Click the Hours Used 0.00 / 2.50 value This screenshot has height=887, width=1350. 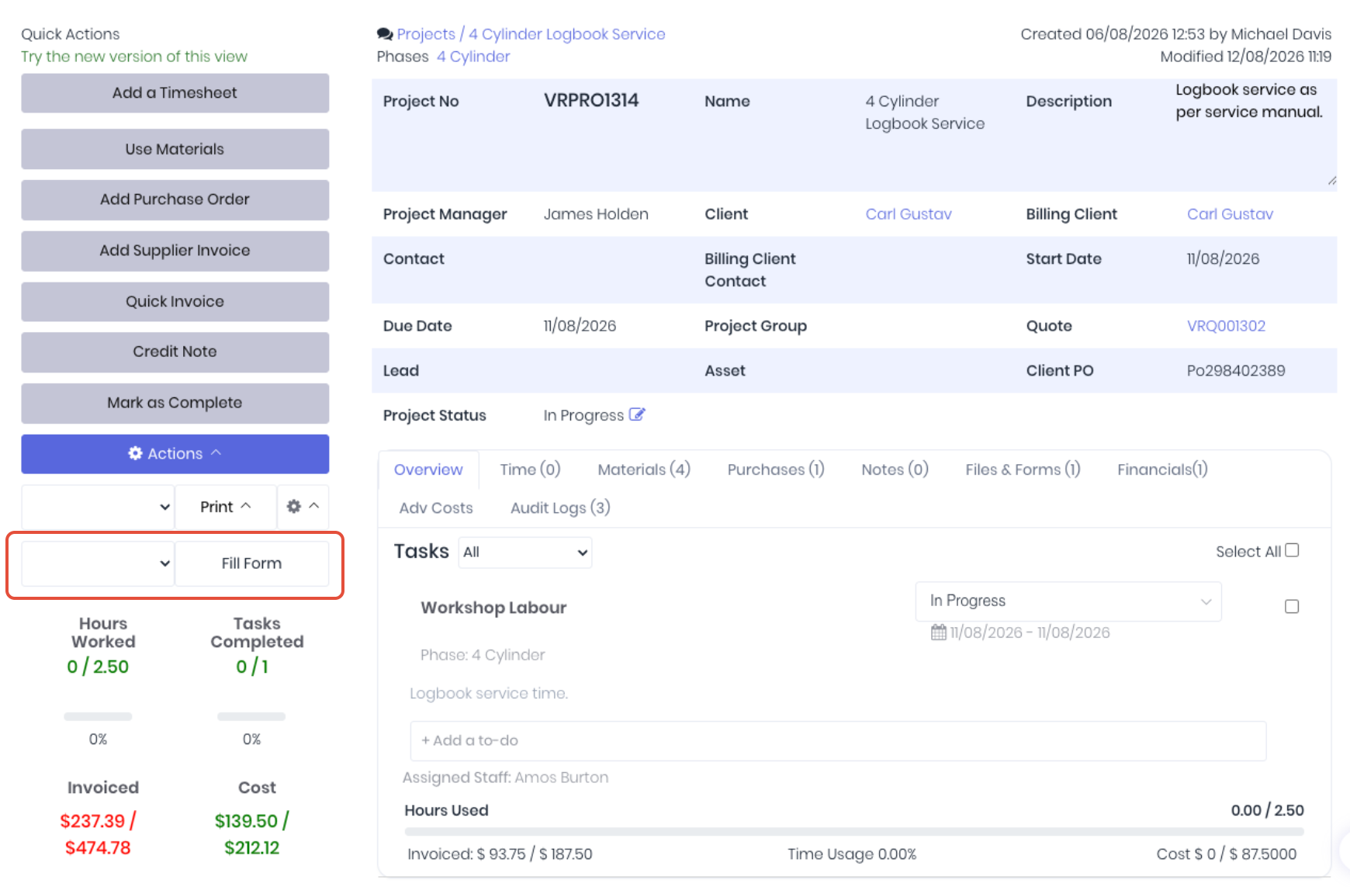click(x=1267, y=811)
